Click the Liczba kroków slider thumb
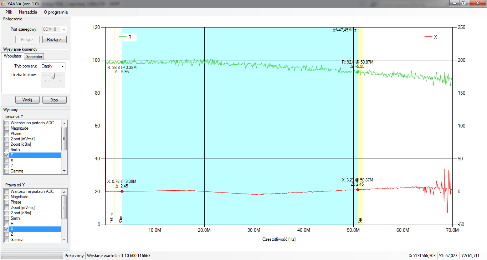This screenshot has height=260, width=487. pos(53,76)
